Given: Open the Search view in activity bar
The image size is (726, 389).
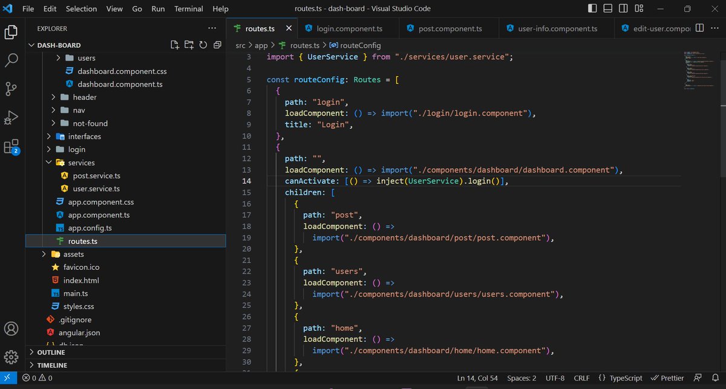Looking at the screenshot, I should [11, 60].
